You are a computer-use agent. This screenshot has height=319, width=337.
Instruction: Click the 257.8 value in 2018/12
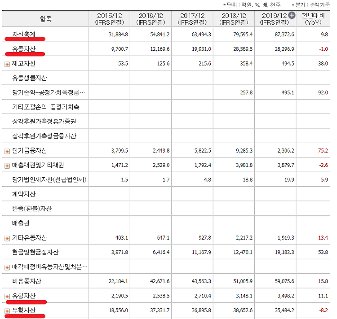click(246, 93)
